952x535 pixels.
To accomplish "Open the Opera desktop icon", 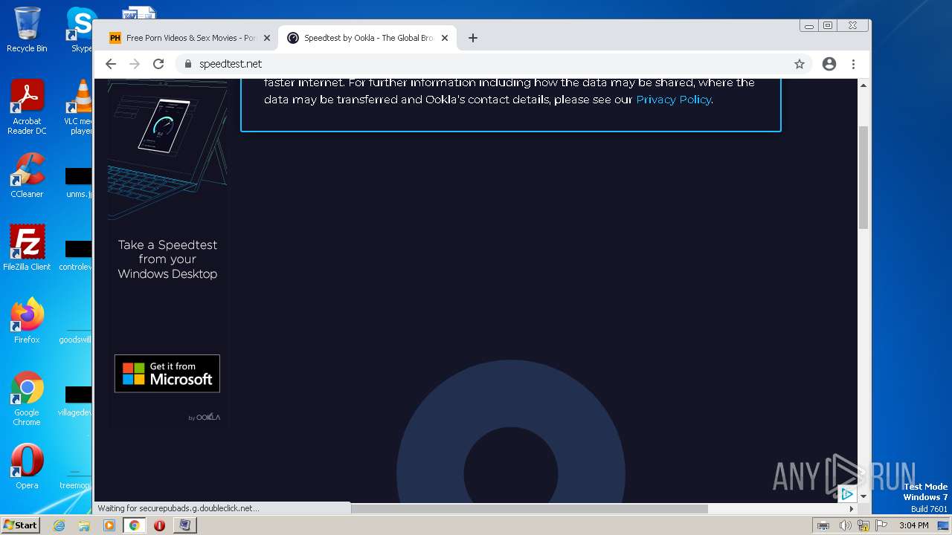I will tap(27, 467).
